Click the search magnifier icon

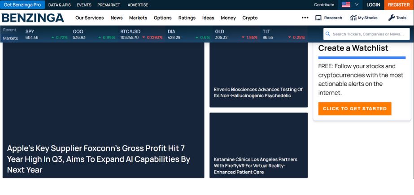(x=328, y=34)
